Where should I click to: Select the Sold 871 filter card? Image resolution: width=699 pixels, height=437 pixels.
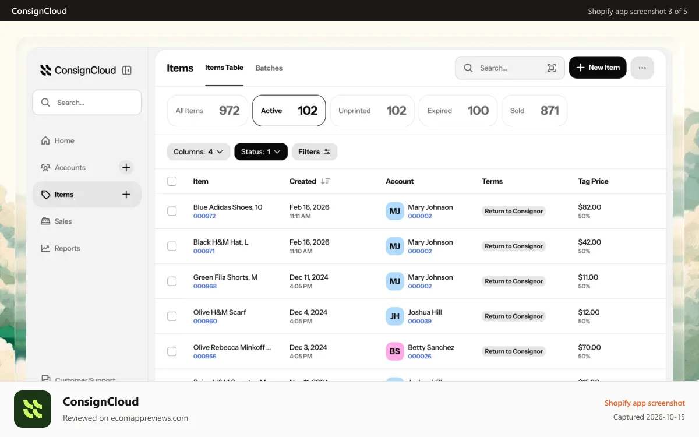point(534,111)
